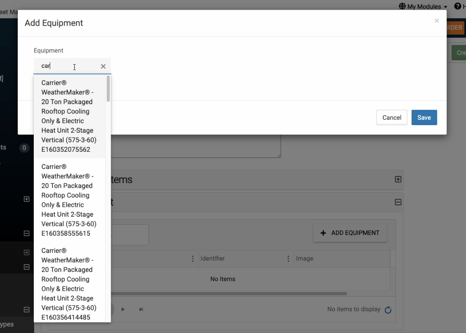Jump to the last grid page
Image resolution: width=466 pixels, height=333 pixels.
[141, 309]
